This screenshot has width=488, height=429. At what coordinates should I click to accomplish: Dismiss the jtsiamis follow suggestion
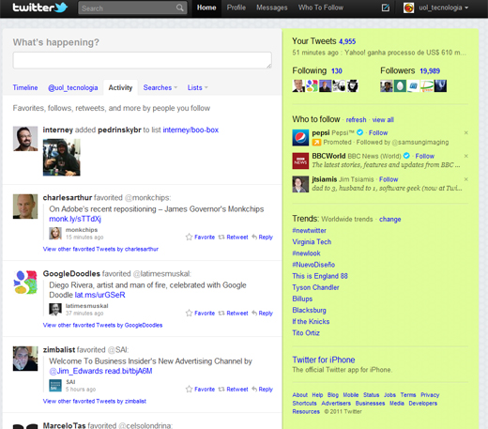click(466, 179)
